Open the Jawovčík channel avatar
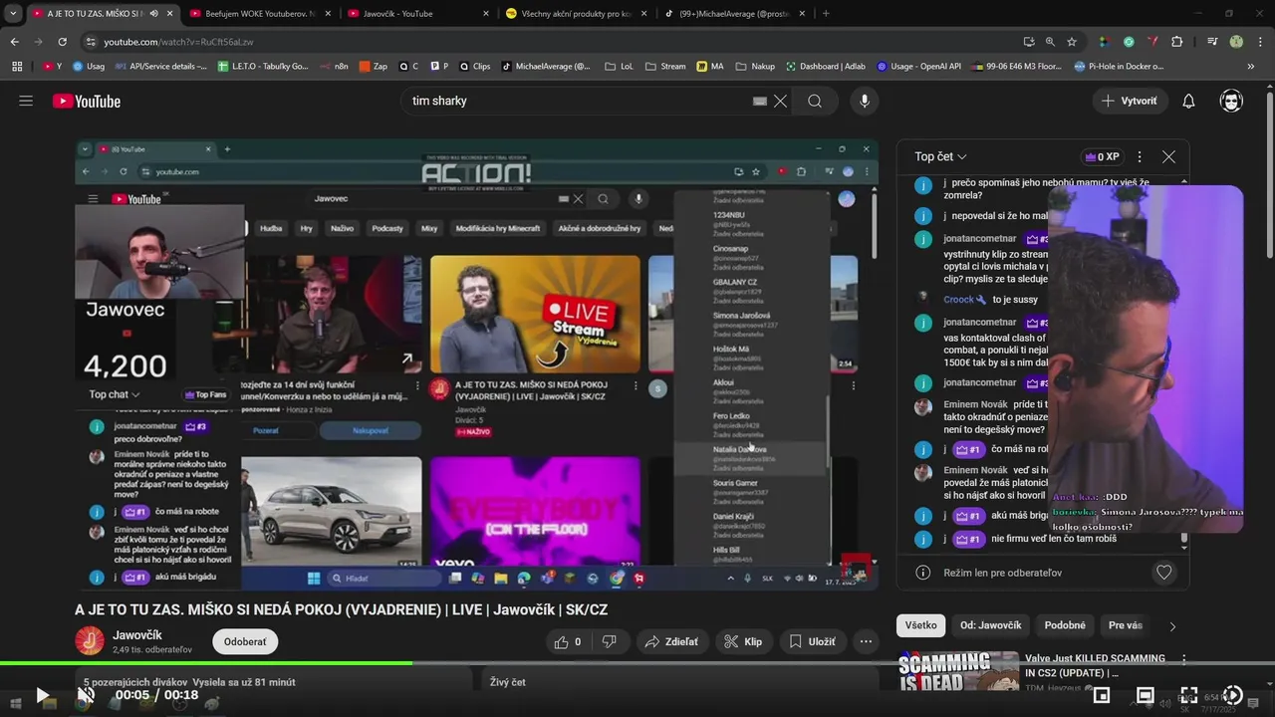The image size is (1275, 717). click(x=90, y=641)
